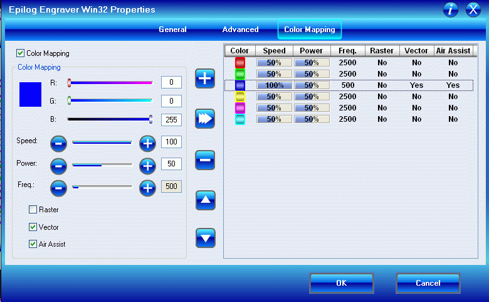Viewport: 489px width, 302px height.
Task: Click the 2500 frequency in red row
Action: [348, 63]
